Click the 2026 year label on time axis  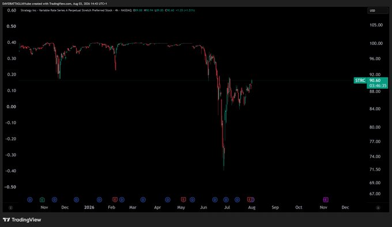[89, 207]
